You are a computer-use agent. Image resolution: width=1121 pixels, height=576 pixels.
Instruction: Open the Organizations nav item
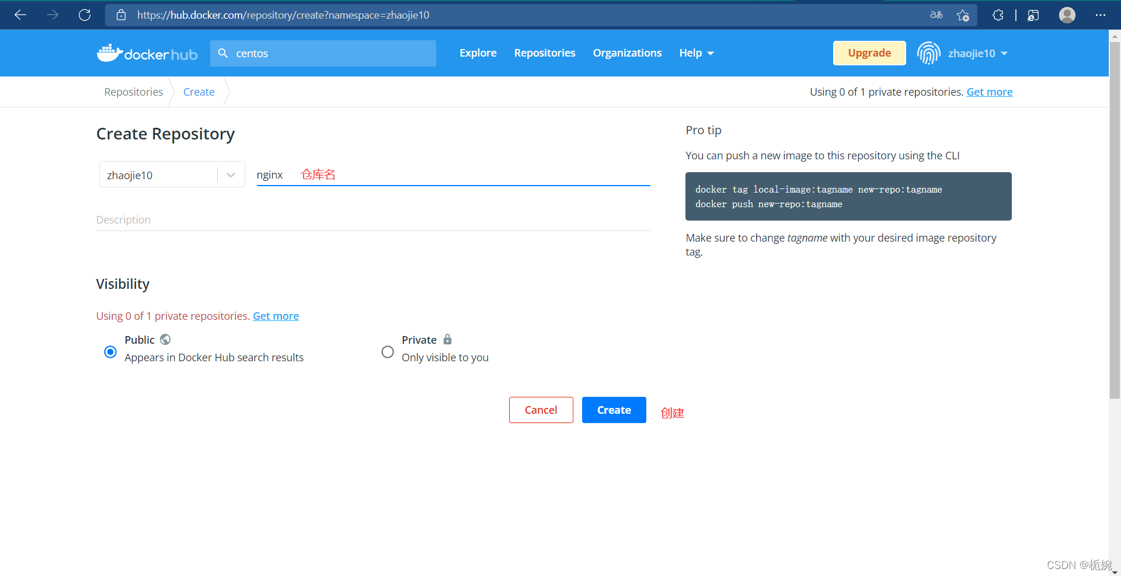(628, 53)
